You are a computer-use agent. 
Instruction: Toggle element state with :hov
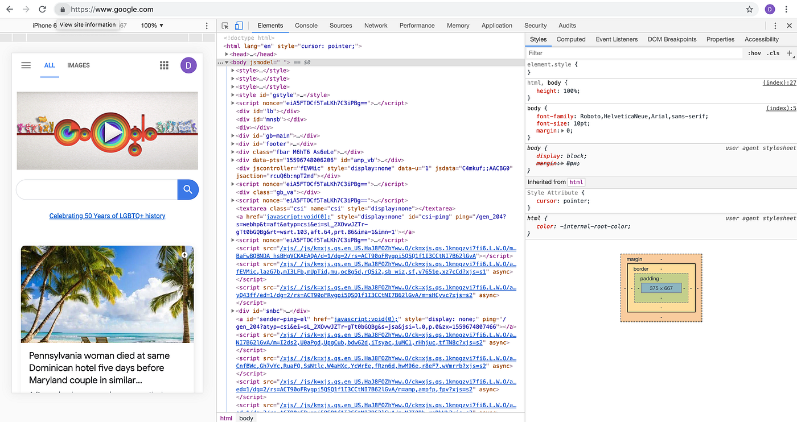point(754,53)
